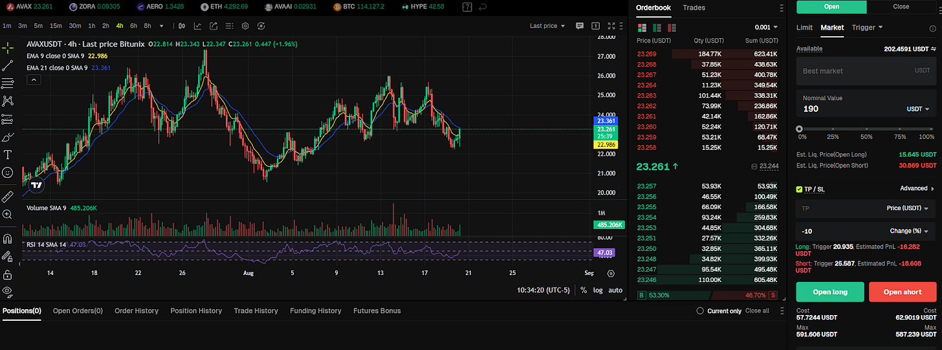Select the 4h timeframe
The width and height of the screenshot is (942, 350).
[x=120, y=26]
